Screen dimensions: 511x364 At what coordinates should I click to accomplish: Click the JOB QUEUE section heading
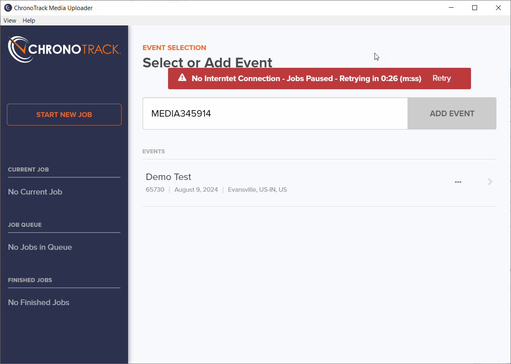(x=25, y=225)
